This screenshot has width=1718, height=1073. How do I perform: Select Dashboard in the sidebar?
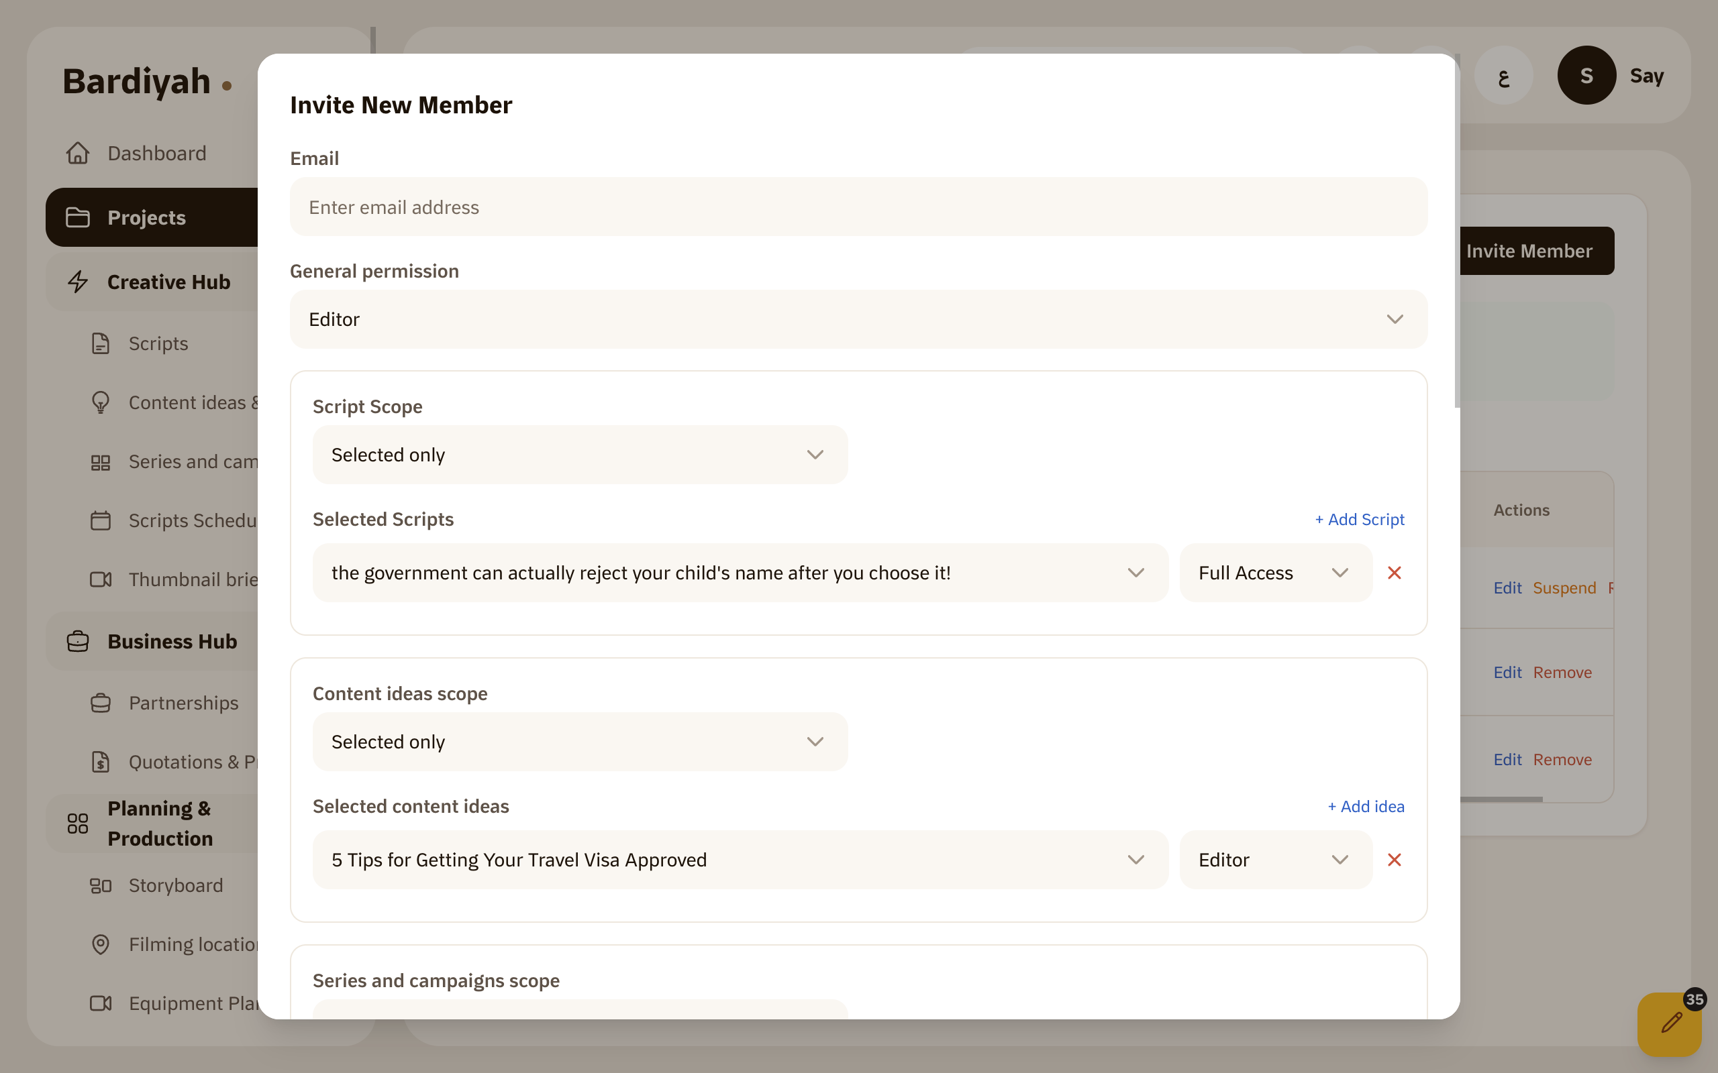157,154
